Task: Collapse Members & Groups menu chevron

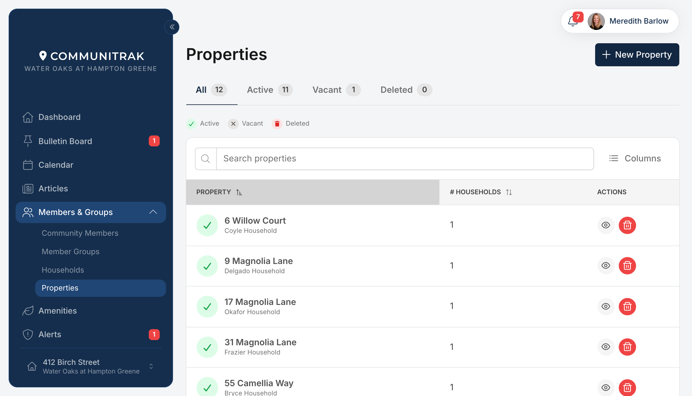Action: pyautogui.click(x=153, y=212)
